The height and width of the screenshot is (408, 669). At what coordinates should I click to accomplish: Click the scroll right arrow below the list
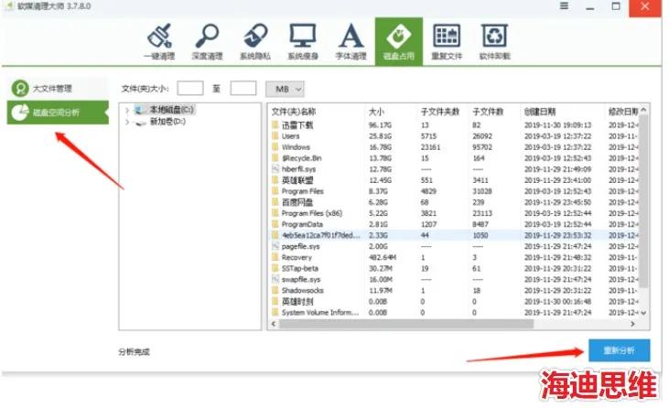[632, 324]
